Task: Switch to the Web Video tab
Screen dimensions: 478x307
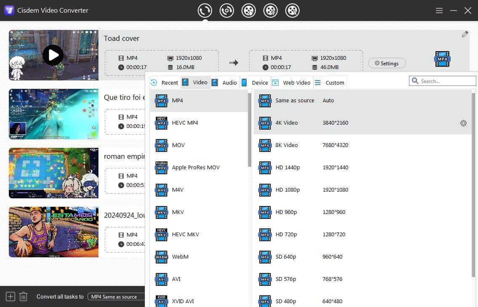Action: pos(291,83)
